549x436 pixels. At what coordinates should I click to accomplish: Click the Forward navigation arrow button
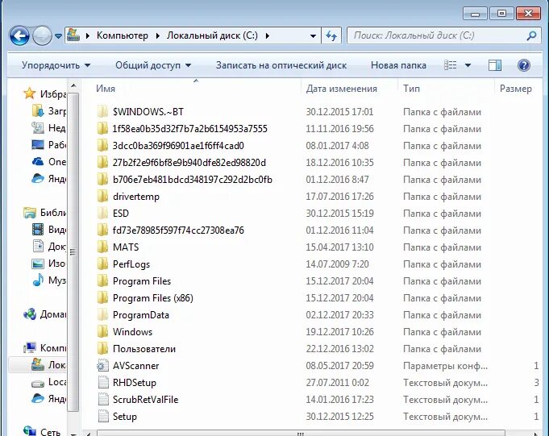pyautogui.click(x=42, y=35)
